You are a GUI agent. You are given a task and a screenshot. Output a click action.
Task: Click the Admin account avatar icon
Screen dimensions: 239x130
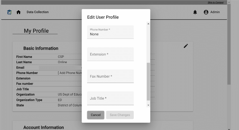(x=206, y=12)
